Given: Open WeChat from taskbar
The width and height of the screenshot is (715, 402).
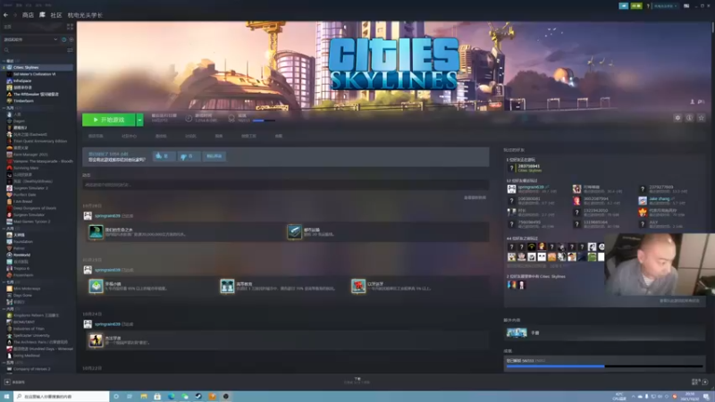Looking at the screenshot, I should tap(185, 397).
